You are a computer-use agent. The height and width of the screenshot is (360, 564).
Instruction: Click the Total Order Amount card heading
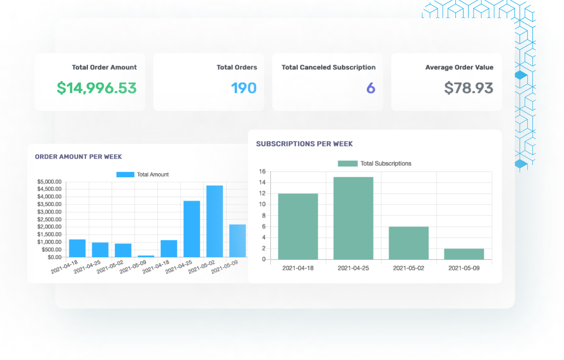tap(104, 67)
